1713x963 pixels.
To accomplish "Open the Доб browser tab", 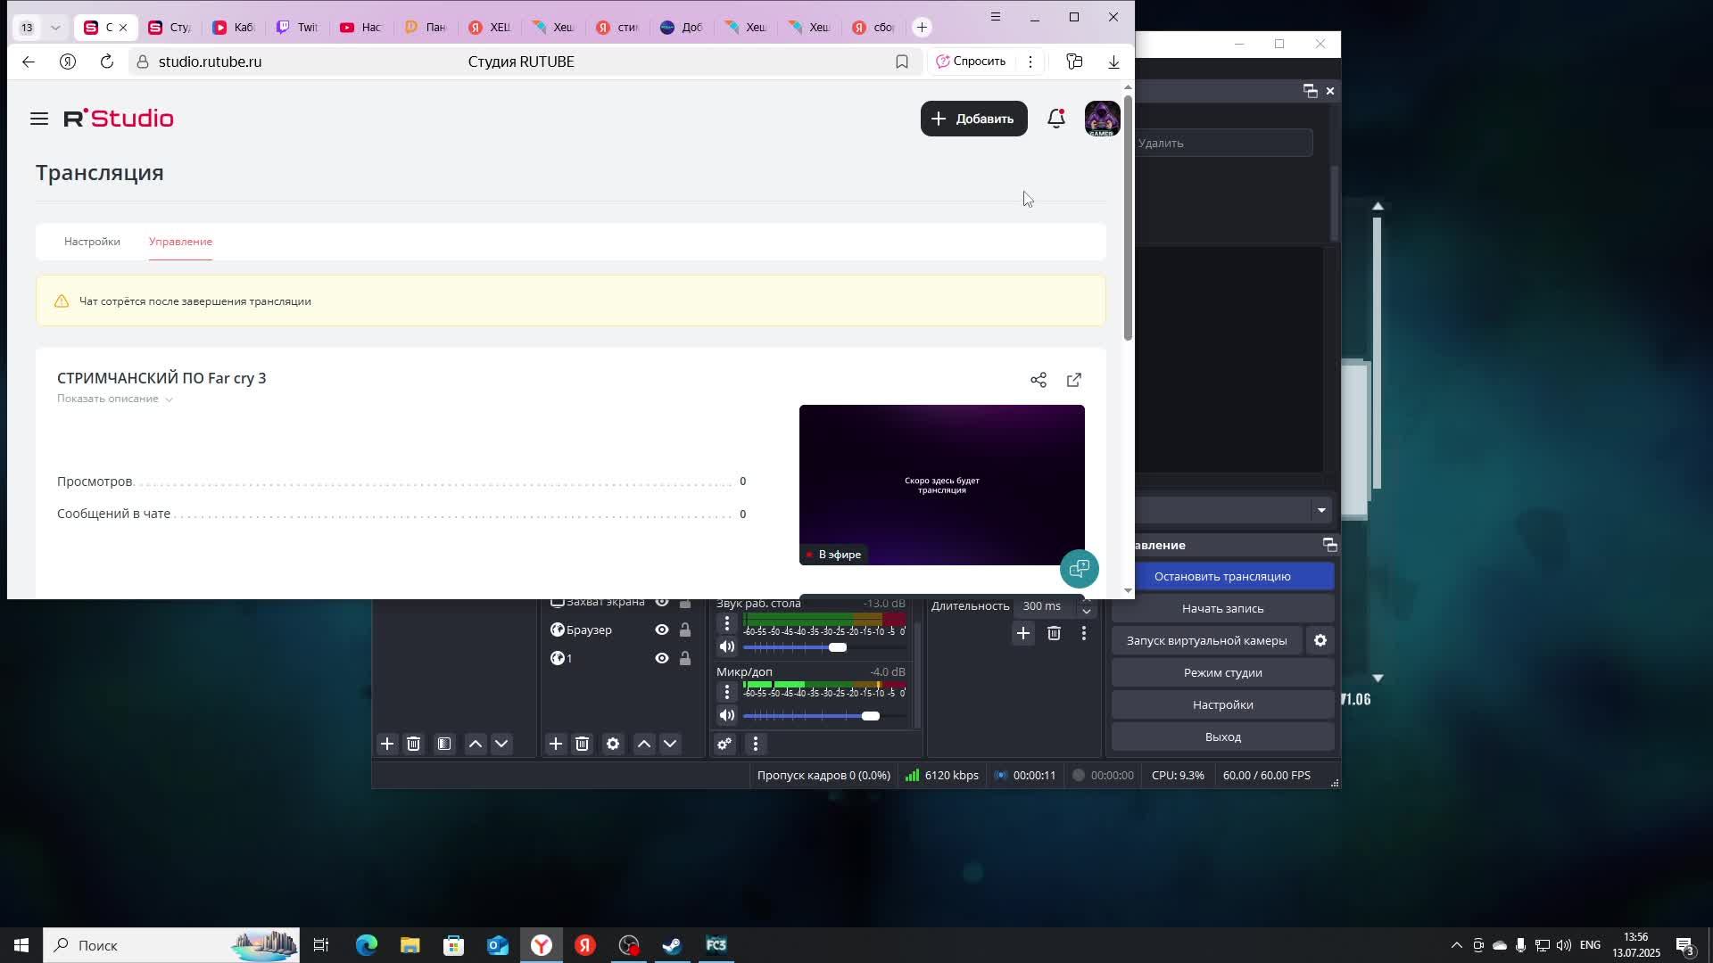I will click(x=683, y=27).
